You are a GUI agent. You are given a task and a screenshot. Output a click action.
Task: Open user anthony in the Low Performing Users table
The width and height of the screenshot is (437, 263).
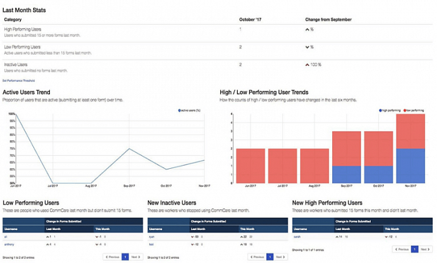coord(10,244)
